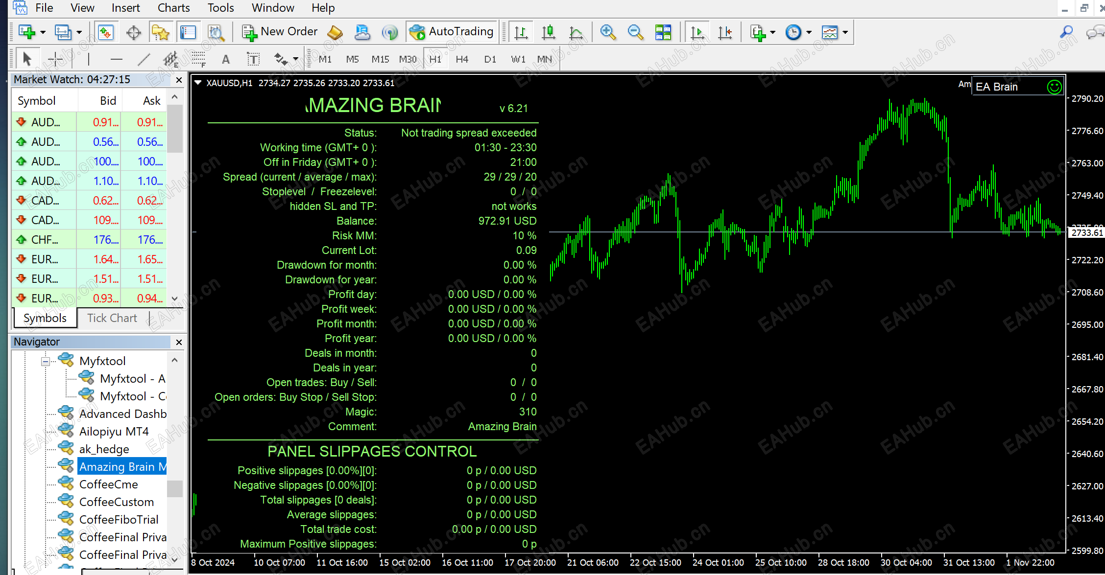The height and width of the screenshot is (575, 1105).
Task: Enable chart shift icon
Action: coord(725,32)
